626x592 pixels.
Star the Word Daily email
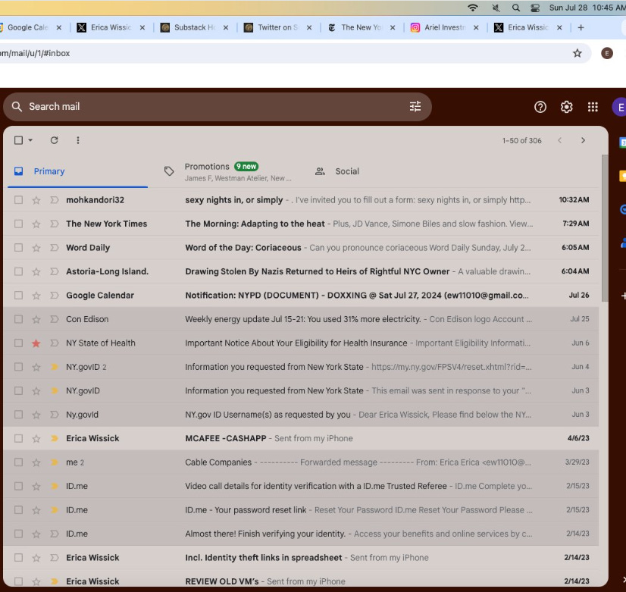(x=36, y=248)
